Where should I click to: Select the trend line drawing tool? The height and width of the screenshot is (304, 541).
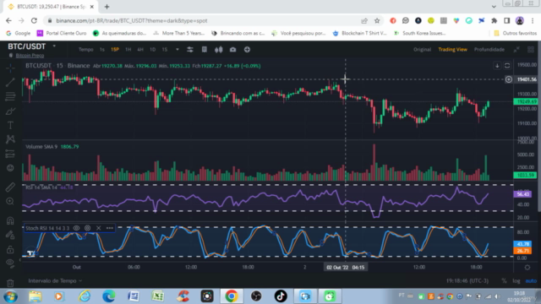pos(10,83)
